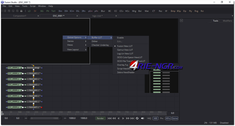This screenshot has height=126, width=235.
Task: Add the CC color corrector tool
Action: pyautogui.click(x=116, y=11)
